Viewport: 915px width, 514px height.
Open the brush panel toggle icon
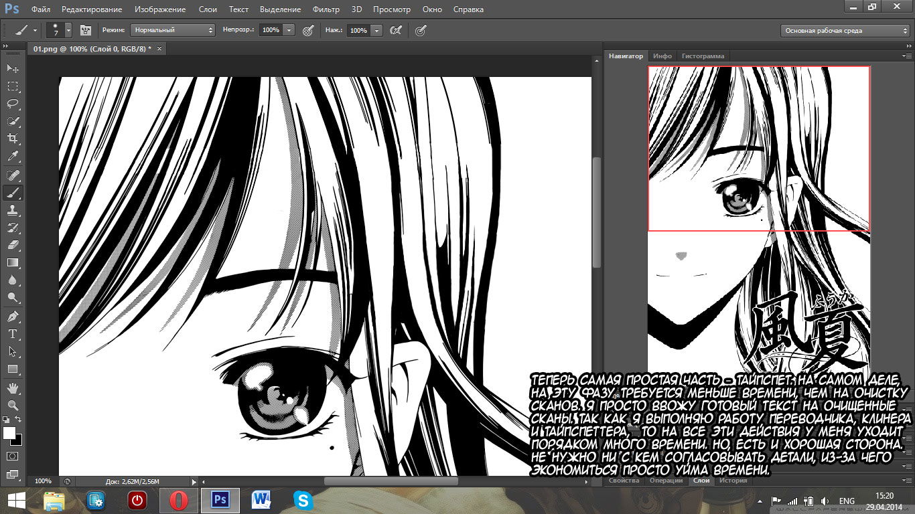point(85,30)
